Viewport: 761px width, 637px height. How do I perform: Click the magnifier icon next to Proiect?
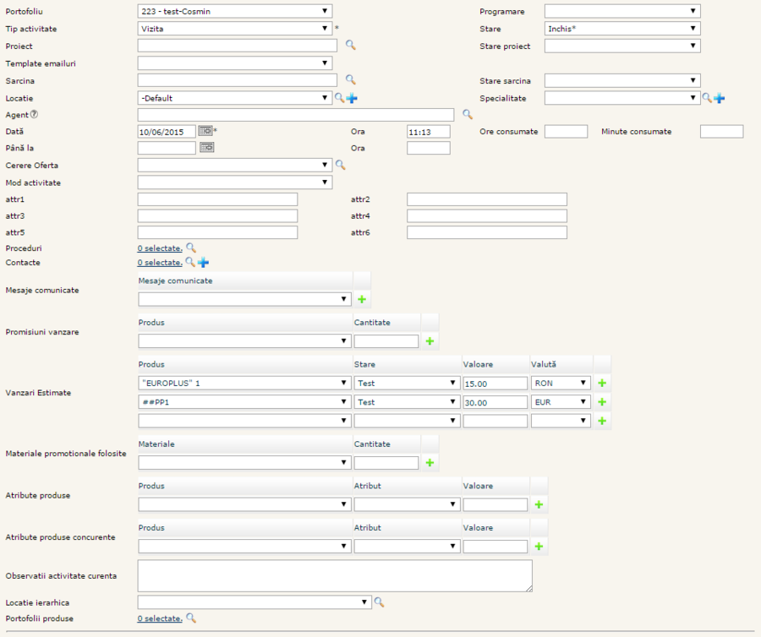point(350,46)
